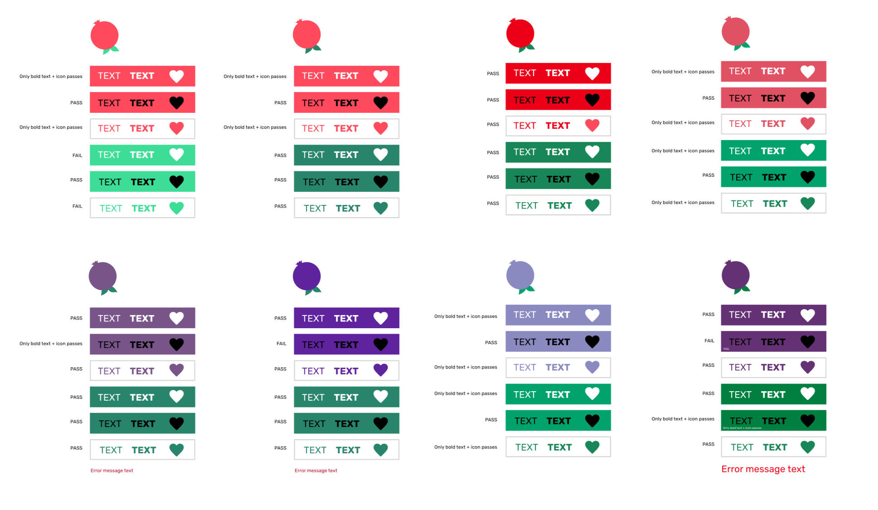This screenshot has width=878, height=510.
Task: Click the bright pure-red pomegranate icon
Action: point(520,34)
